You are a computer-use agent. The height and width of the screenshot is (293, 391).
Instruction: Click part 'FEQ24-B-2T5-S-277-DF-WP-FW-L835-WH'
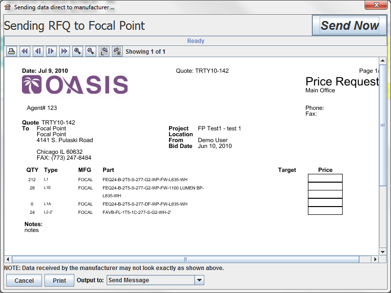click(x=145, y=204)
